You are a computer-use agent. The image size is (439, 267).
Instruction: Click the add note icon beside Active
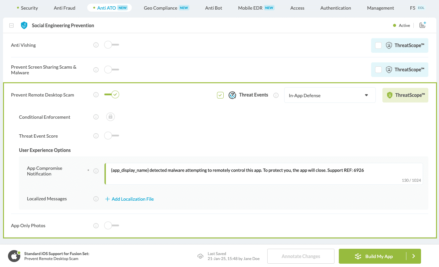pyautogui.click(x=423, y=25)
